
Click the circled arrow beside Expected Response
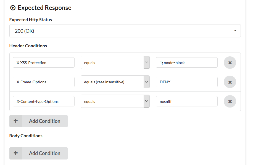(x=13, y=8)
